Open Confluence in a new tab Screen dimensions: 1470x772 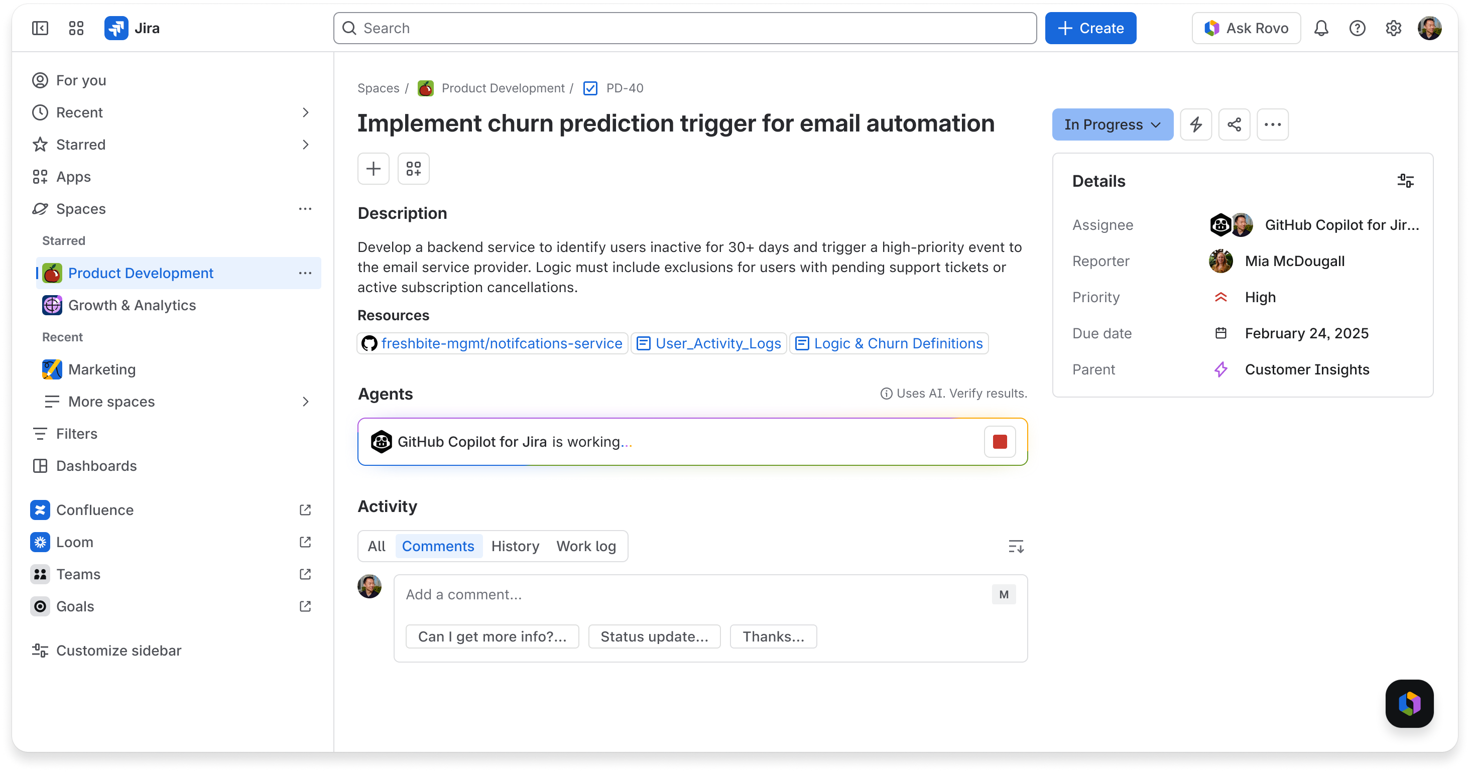[305, 510]
